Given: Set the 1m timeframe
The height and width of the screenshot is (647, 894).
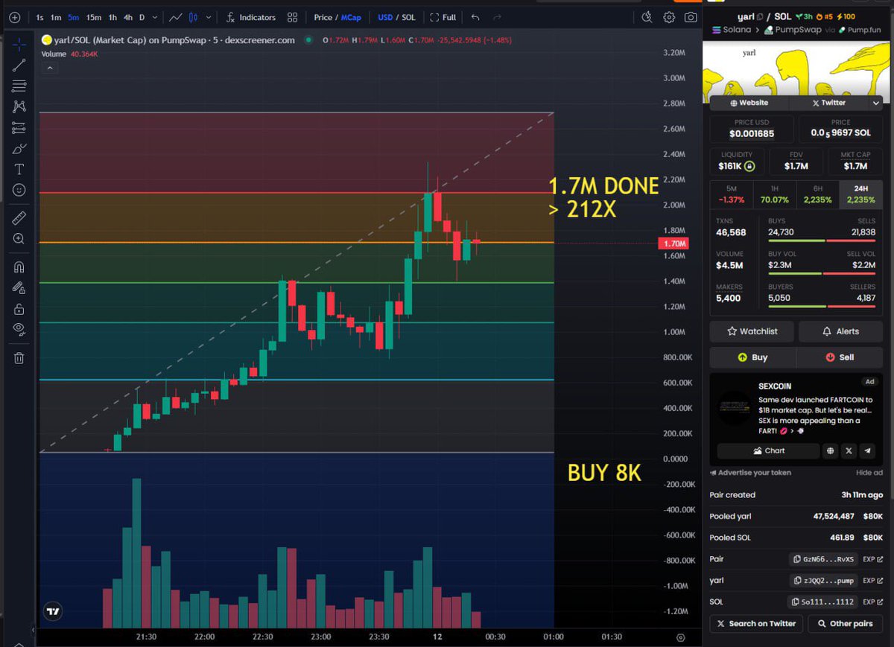Looking at the screenshot, I should click(x=56, y=17).
